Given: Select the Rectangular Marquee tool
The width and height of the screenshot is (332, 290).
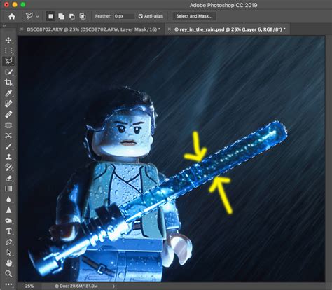Looking at the screenshot, I should click(8, 50).
